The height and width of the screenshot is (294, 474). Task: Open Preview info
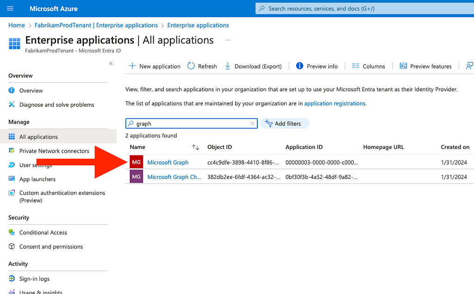pos(317,66)
